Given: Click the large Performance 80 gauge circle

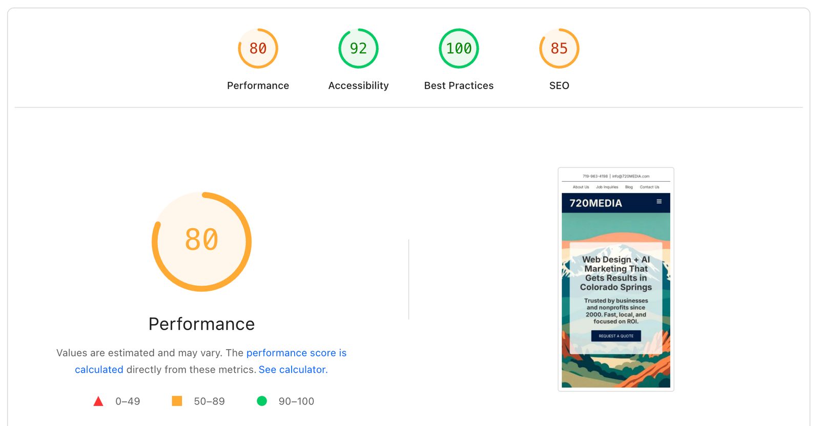Looking at the screenshot, I should click(x=201, y=242).
